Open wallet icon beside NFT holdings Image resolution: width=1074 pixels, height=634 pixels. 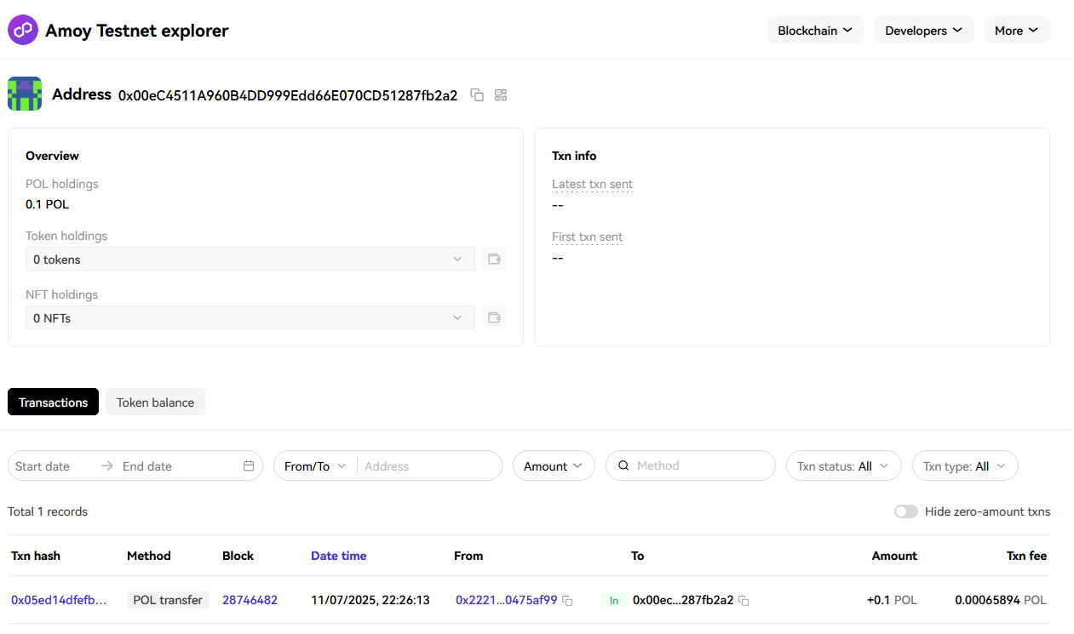pyautogui.click(x=494, y=318)
